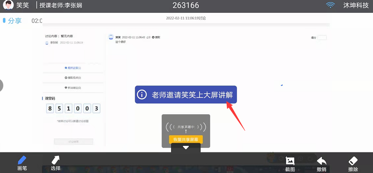Select the 画笔 pen tool
Screen dimensions: 373x173
[x=22, y=163]
